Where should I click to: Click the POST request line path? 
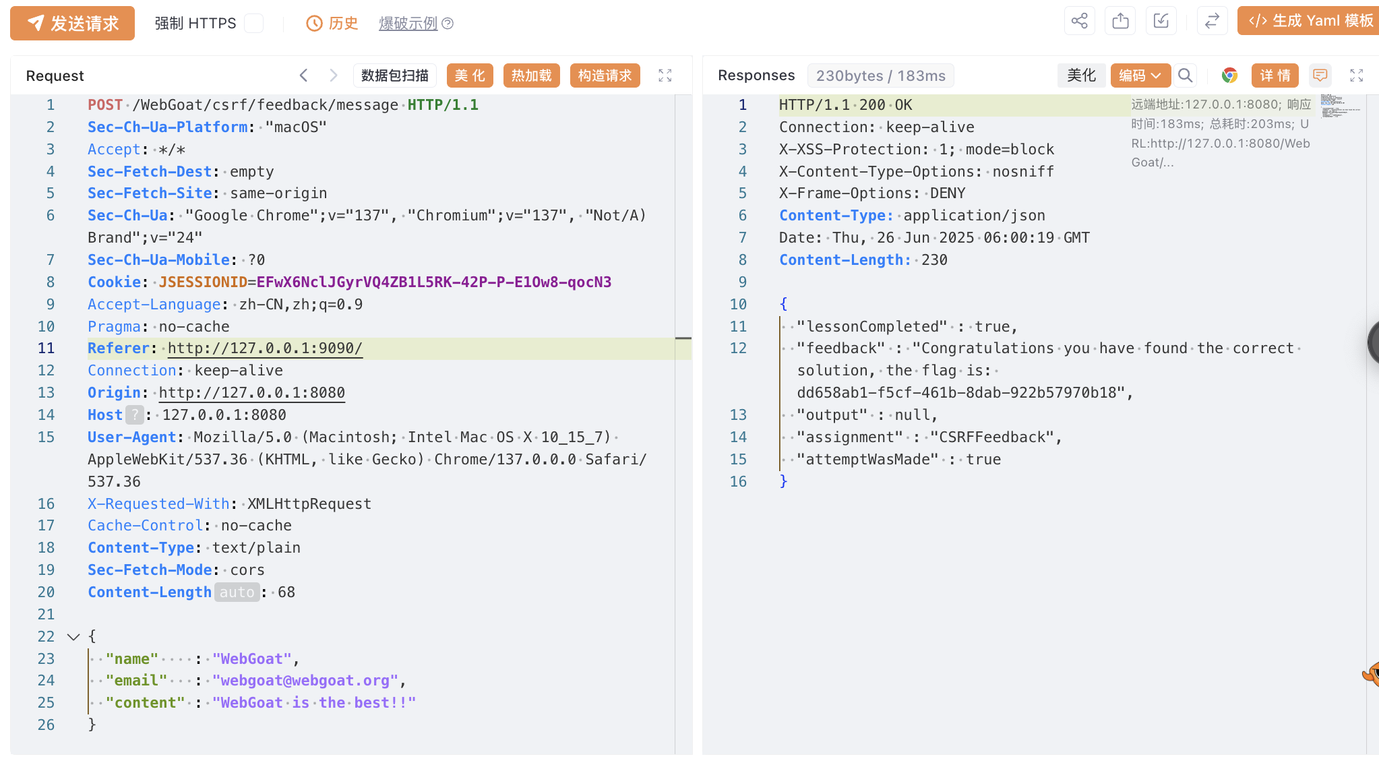point(266,105)
